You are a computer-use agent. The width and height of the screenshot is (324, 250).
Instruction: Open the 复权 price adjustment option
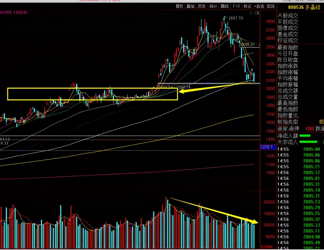point(179,6)
